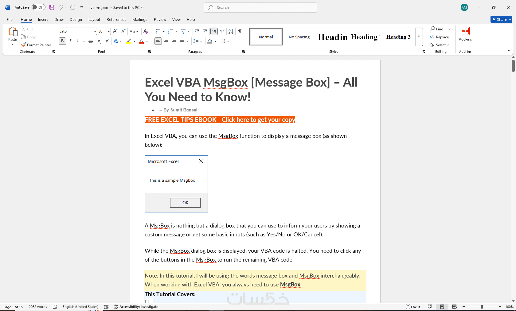516x311 pixels.
Task: Decrease the paragraph indent
Action: (197, 31)
